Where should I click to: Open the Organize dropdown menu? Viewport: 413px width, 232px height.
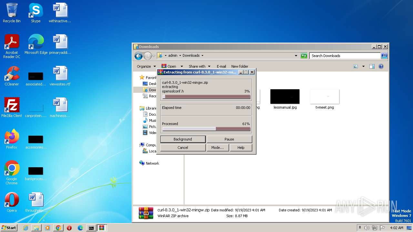[x=146, y=66]
